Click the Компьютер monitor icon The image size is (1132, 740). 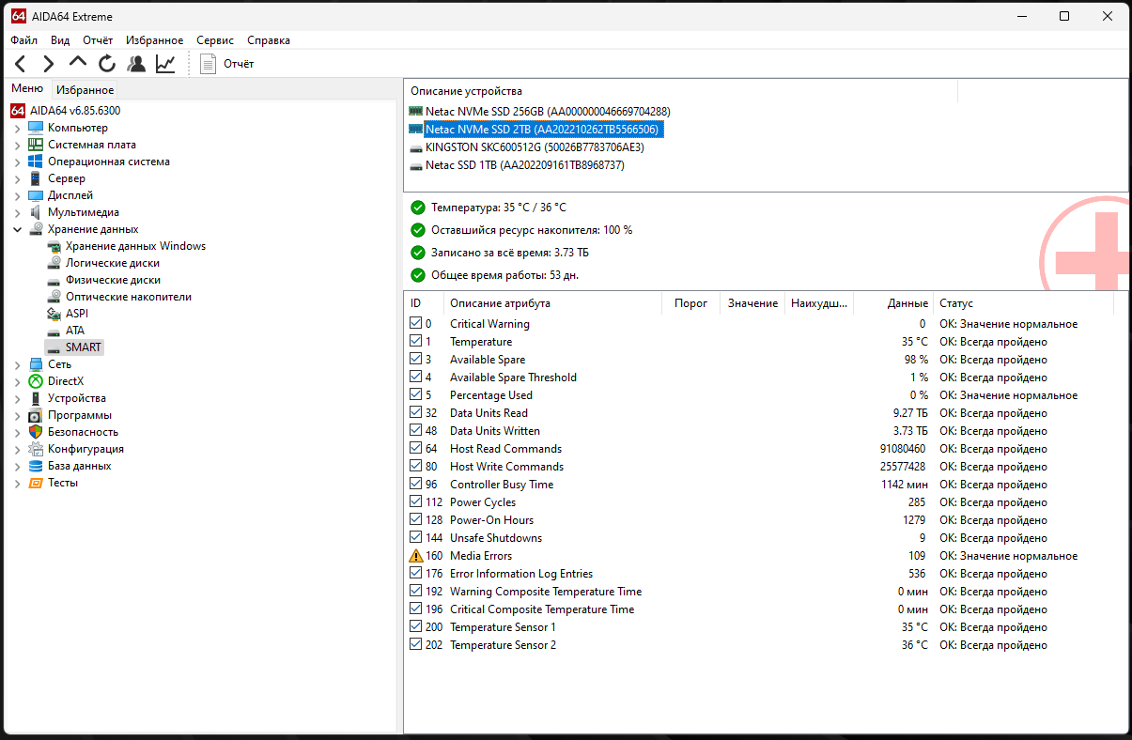click(36, 128)
